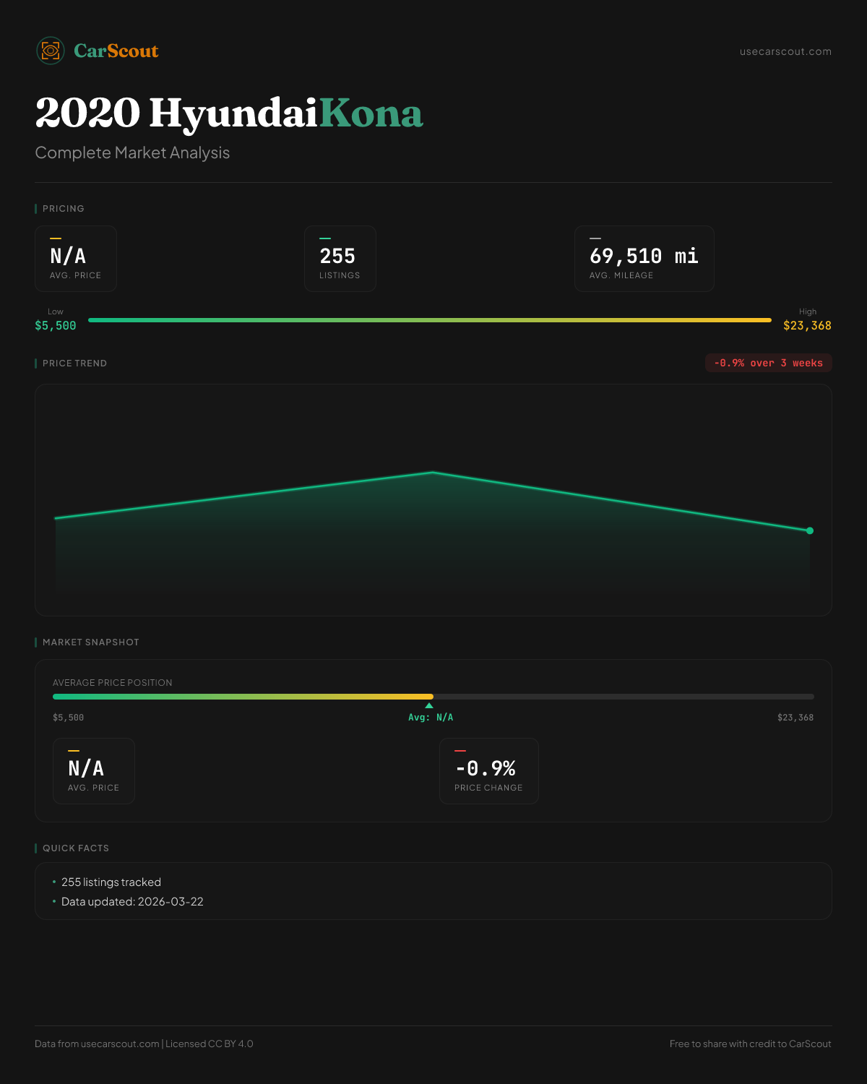This screenshot has width=867, height=1084.
Task: Click the low-to-high price range gradient bar
Action: pyautogui.click(x=430, y=320)
